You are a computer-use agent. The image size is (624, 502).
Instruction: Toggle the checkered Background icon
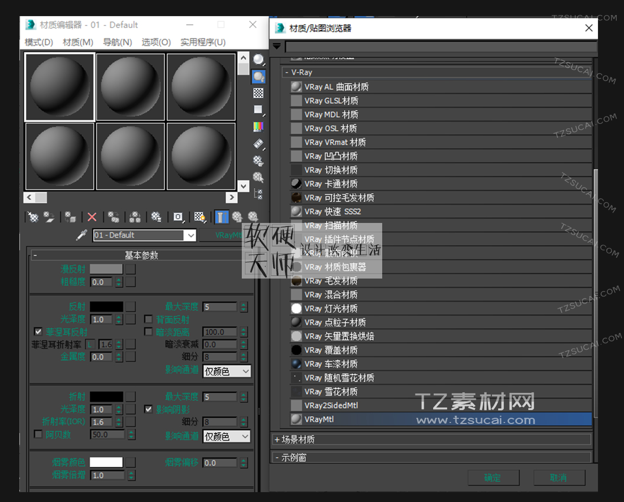click(258, 93)
